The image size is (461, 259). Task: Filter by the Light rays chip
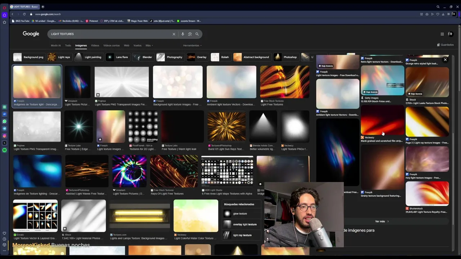pyautogui.click(x=59, y=57)
